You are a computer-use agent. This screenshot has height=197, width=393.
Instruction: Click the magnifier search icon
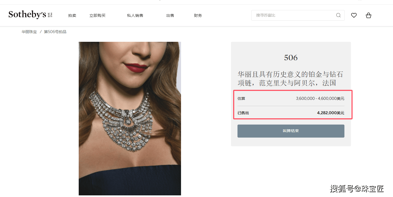pos(338,15)
